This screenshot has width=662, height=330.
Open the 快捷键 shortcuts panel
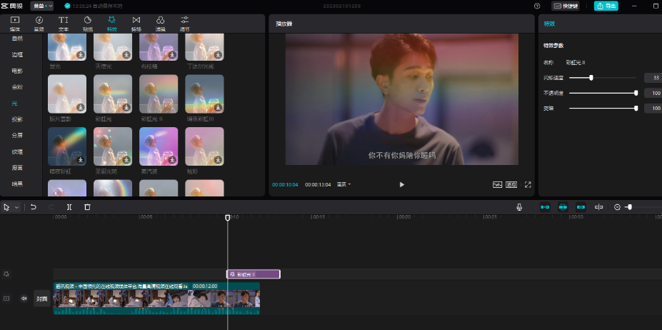coord(566,6)
